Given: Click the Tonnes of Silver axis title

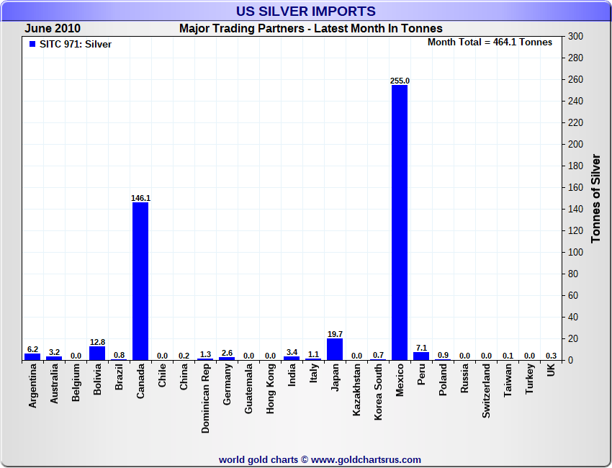Looking at the screenshot, I should point(595,198).
